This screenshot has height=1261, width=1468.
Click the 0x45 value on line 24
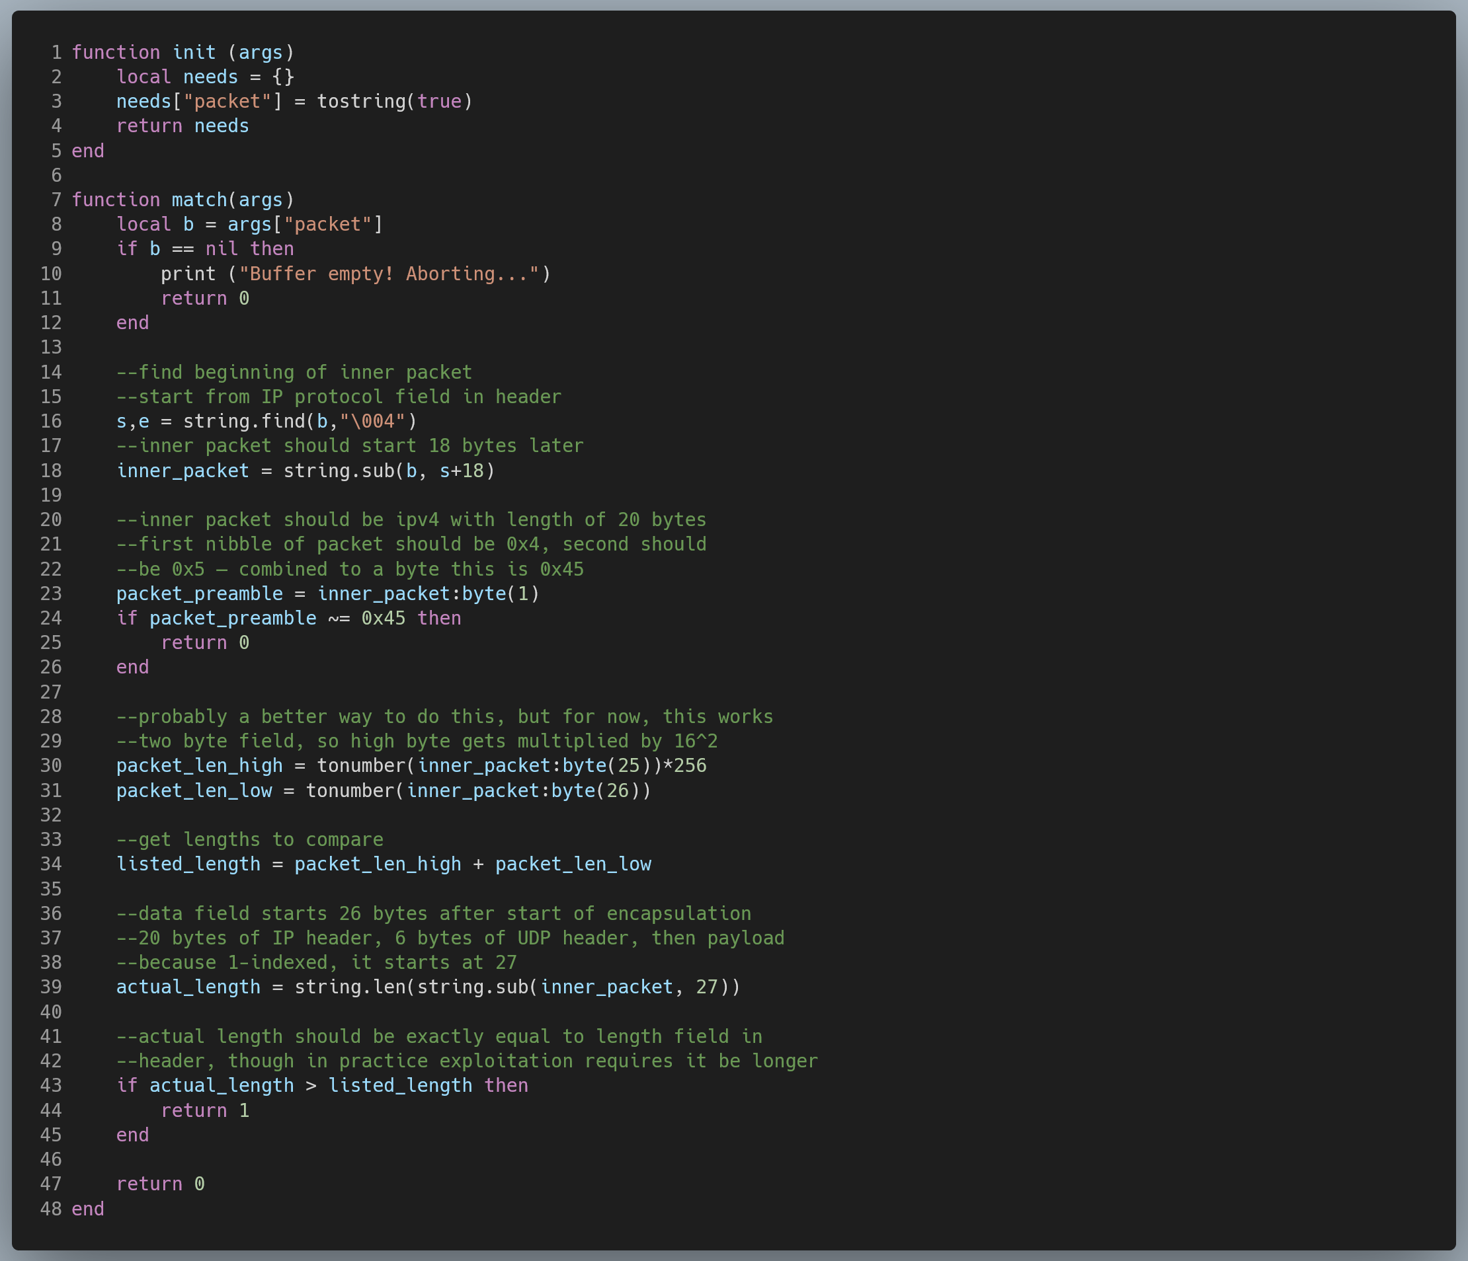pyautogui.click(x=383, y=618)
